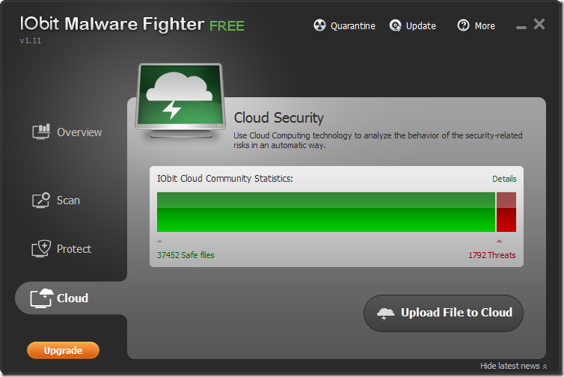Click the More question mark icon

tap(464, 25)
